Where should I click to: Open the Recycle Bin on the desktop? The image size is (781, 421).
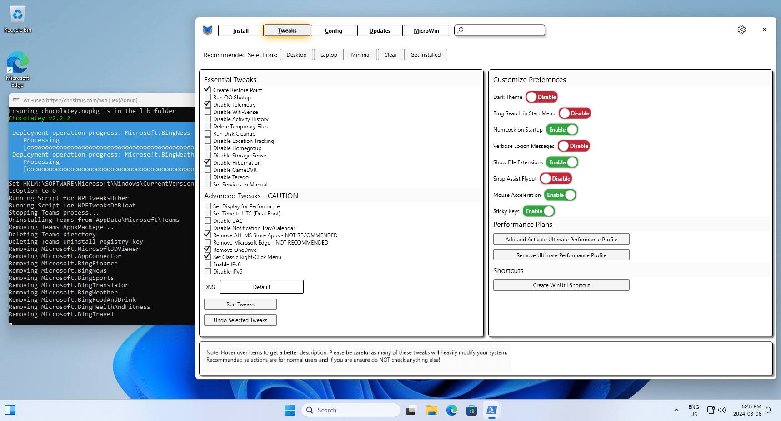[17, 14]
